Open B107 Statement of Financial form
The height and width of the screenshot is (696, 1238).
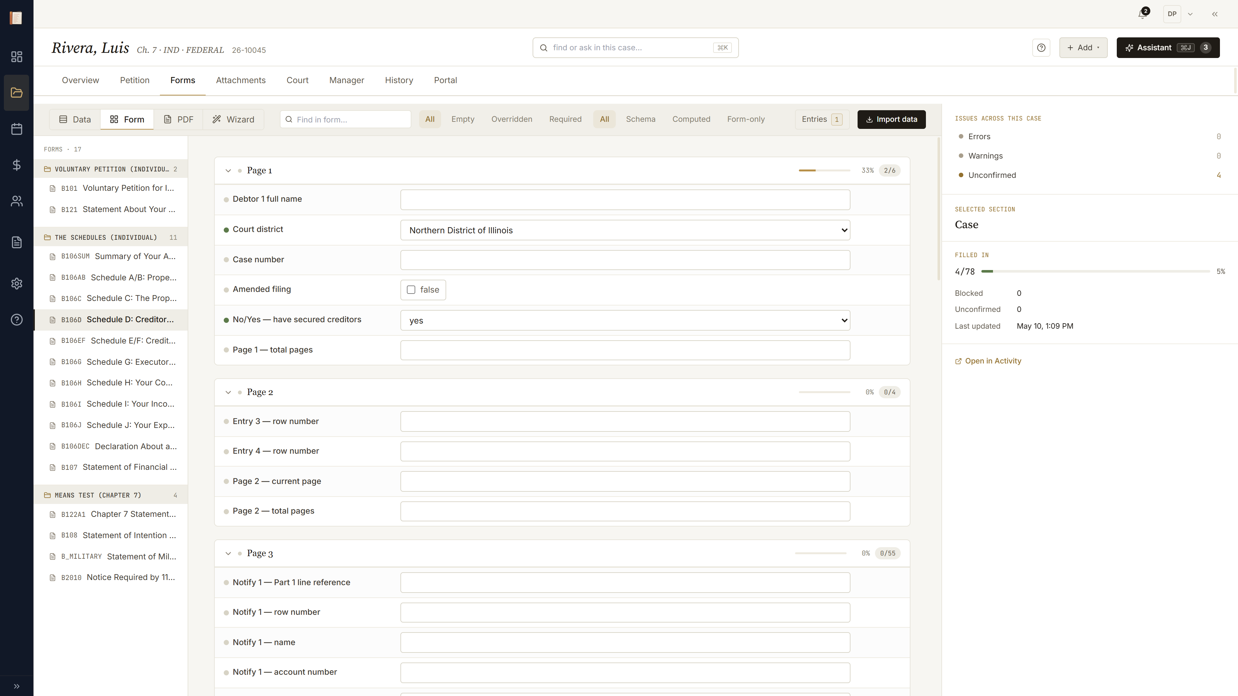[x=111, y=467]
